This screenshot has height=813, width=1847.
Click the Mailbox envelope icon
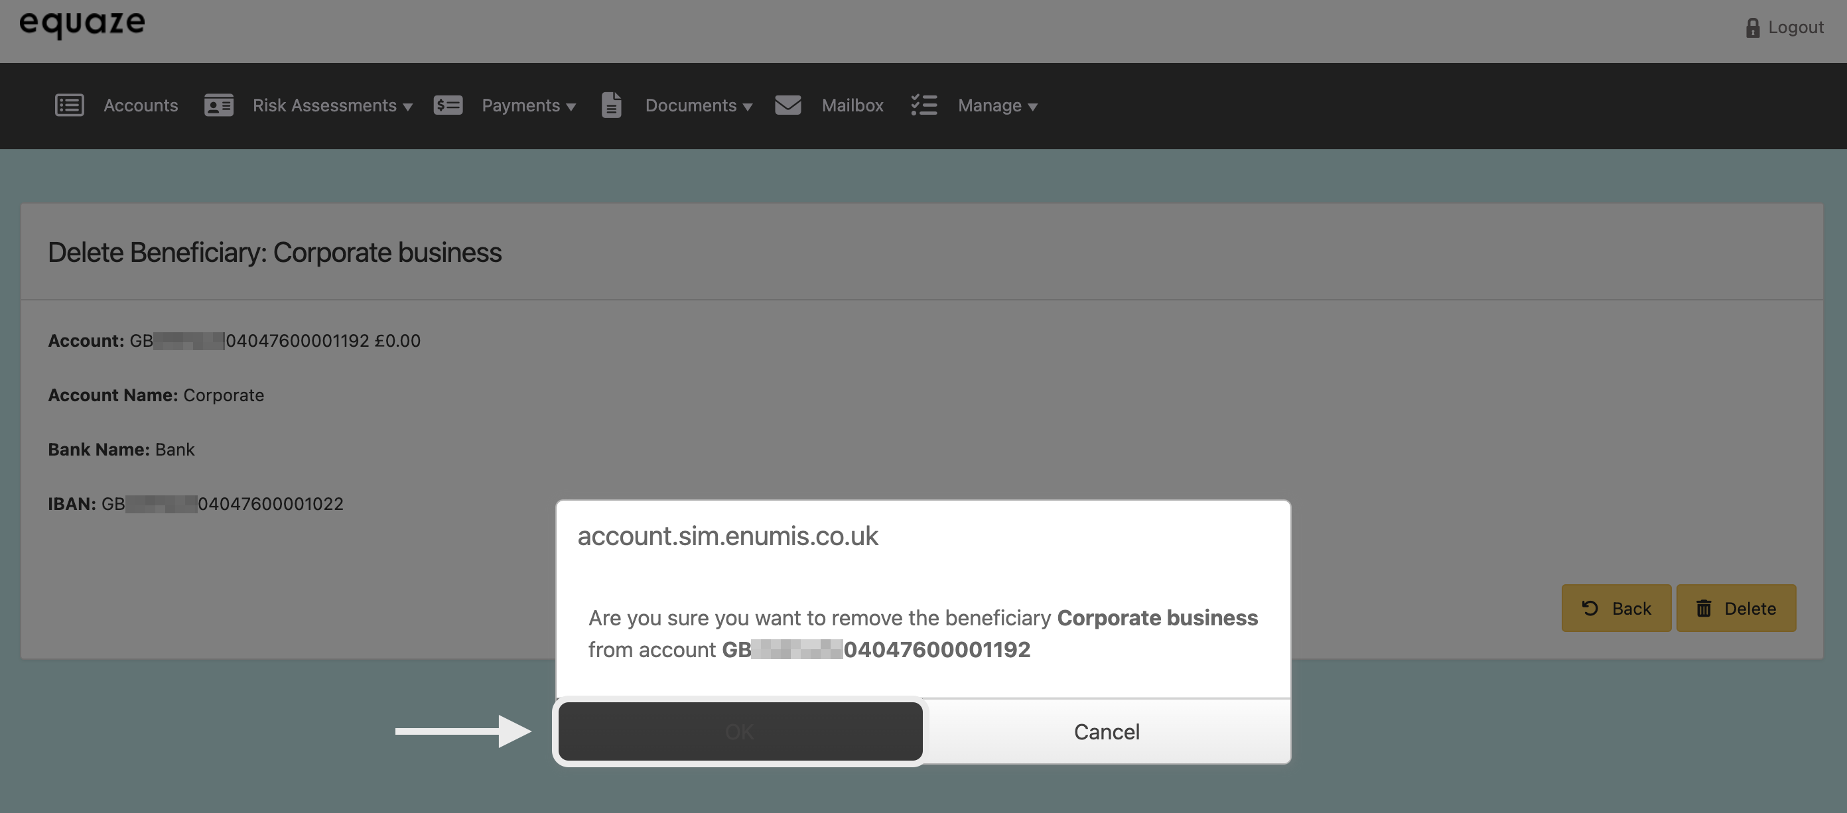787,105
